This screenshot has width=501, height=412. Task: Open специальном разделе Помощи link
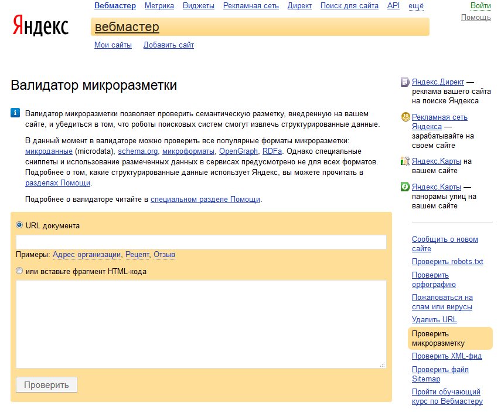[206, 200]
